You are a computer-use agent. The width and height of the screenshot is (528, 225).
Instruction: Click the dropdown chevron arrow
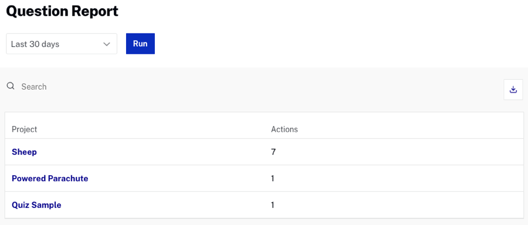tap(107, 44)
